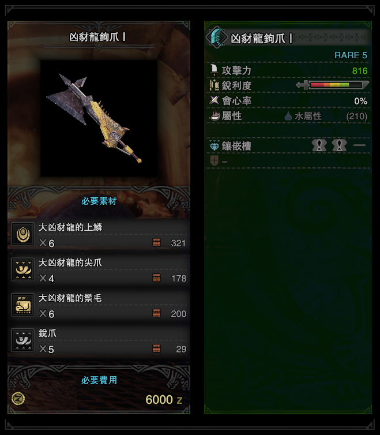Click the weapon preview image

point(99,118)
